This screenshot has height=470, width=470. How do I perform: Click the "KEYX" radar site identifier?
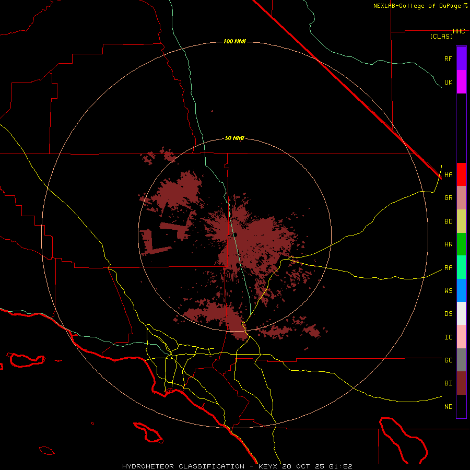coord(268,466)
